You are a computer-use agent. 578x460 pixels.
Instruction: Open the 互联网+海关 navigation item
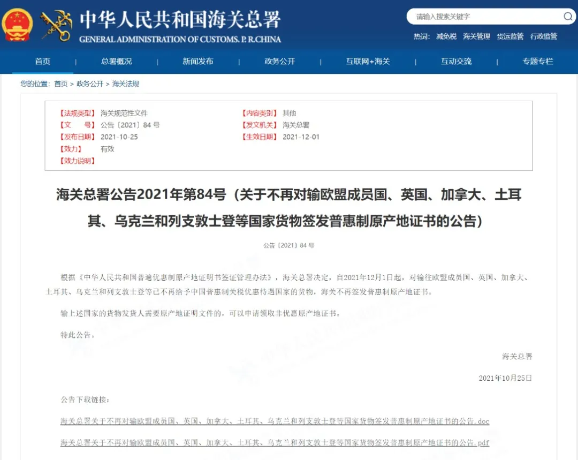pyautogui.click(x=368, y=61)
